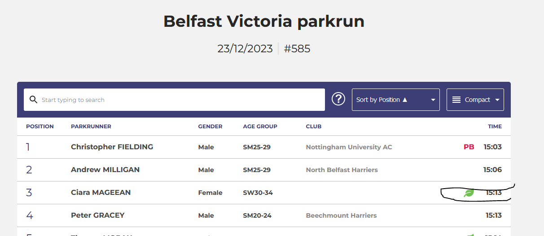Click the PARKRUNNER column header
The image size is (544, 236).
(91, 126)
